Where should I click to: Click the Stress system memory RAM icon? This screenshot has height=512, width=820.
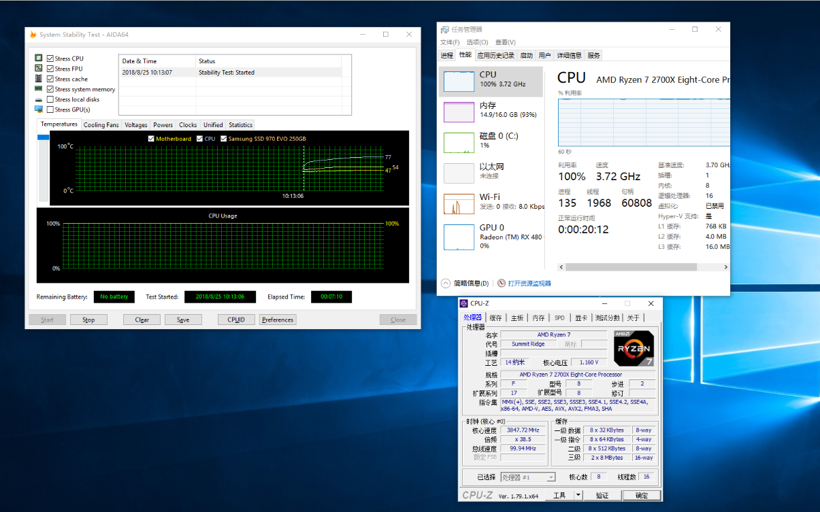tap(39, 89)
